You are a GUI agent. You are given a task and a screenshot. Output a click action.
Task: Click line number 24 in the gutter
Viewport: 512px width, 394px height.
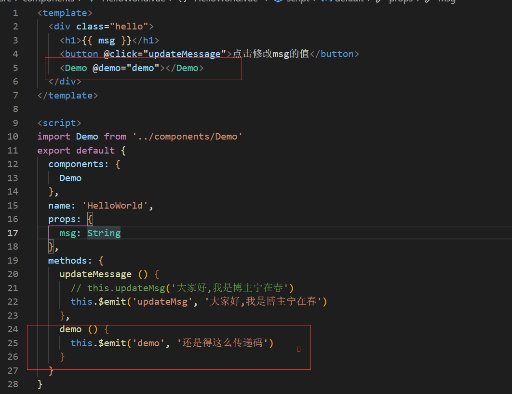(x=13, y=329)
